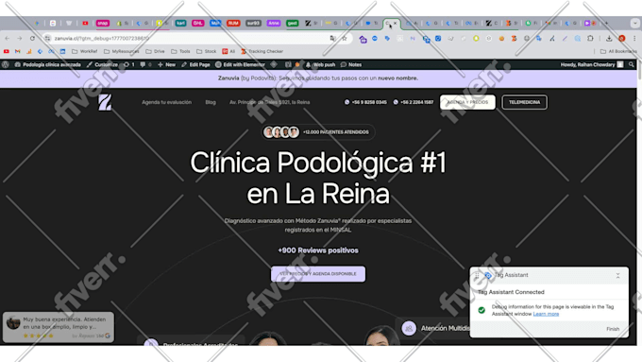The width and height of the screenshot is (642, 362).
Task: Open the YouTube tab
Action: click(85, 23)
